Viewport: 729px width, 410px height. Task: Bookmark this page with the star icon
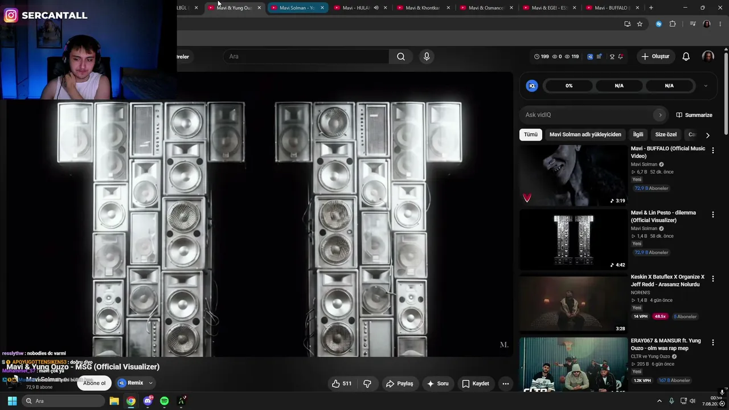click(640, 24)
